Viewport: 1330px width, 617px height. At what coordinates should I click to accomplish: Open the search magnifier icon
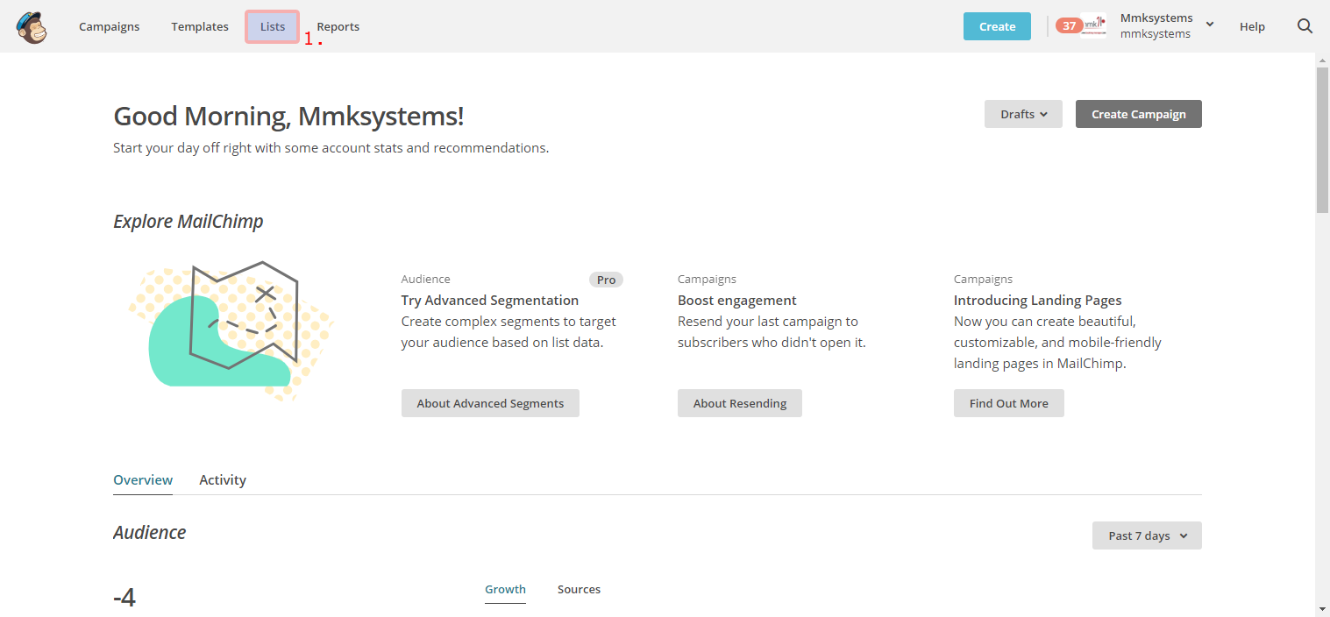(x=1305, y=26)
